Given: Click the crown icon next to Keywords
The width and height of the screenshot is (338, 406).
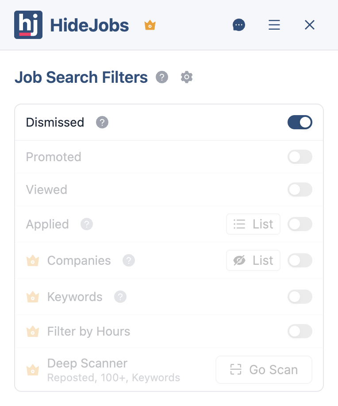Looking at the screenshot, I should click(x=33, y=297).
